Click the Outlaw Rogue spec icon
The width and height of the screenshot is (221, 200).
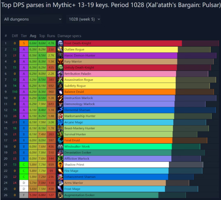[60, 49]
